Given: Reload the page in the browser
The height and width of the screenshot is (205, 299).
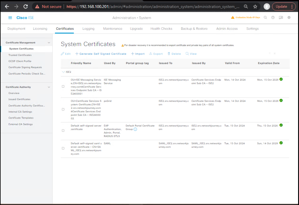Looking at the screenshot, I should (x=26, y=7).
